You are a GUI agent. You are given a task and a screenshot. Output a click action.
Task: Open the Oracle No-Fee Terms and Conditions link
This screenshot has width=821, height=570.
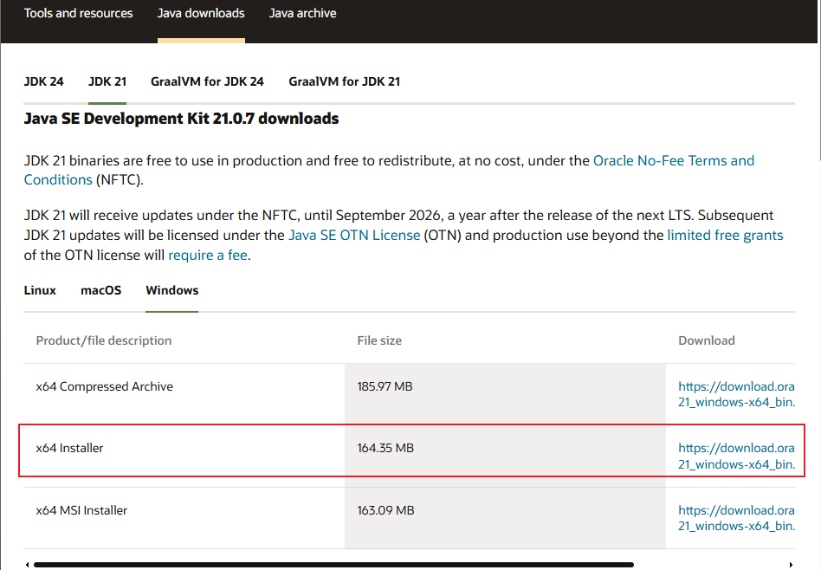[x=674, y=160]
